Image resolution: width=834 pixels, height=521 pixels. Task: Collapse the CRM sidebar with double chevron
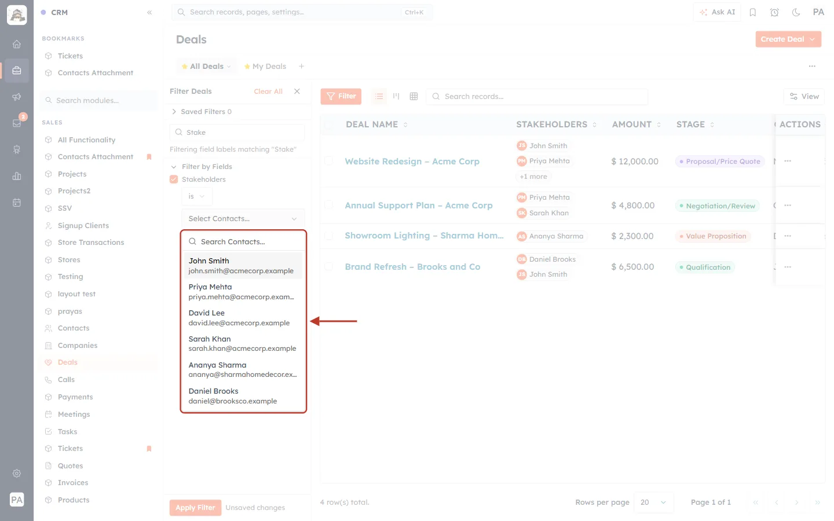[x=149, y=12]
